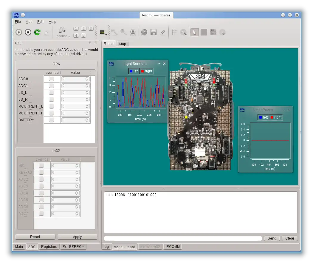This screenshot has height=264, width=313.
Task: Switch to the Registers tab
Action: (49, 247)
